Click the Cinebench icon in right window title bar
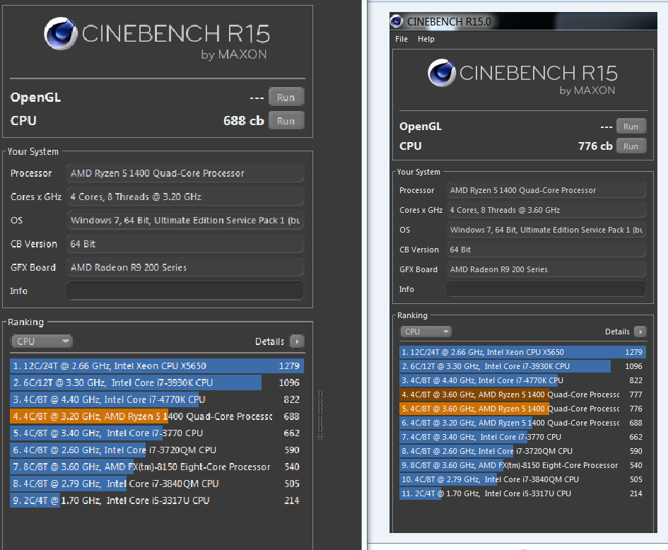The width and height of the screenshot is (668, 550). [x=397, y=21]
